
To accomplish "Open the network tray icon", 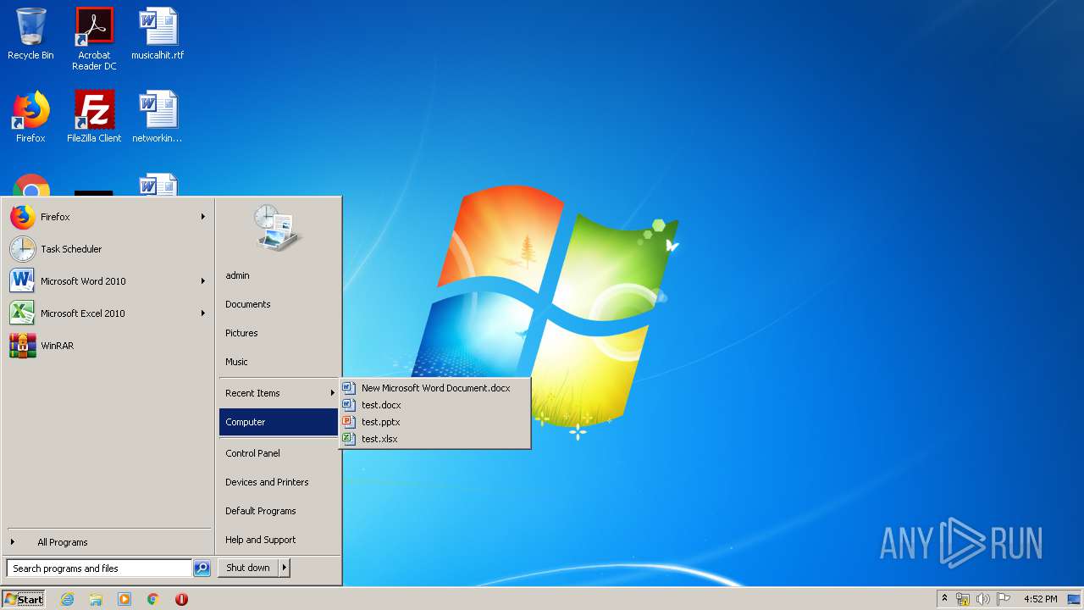I will coord(963,599).
